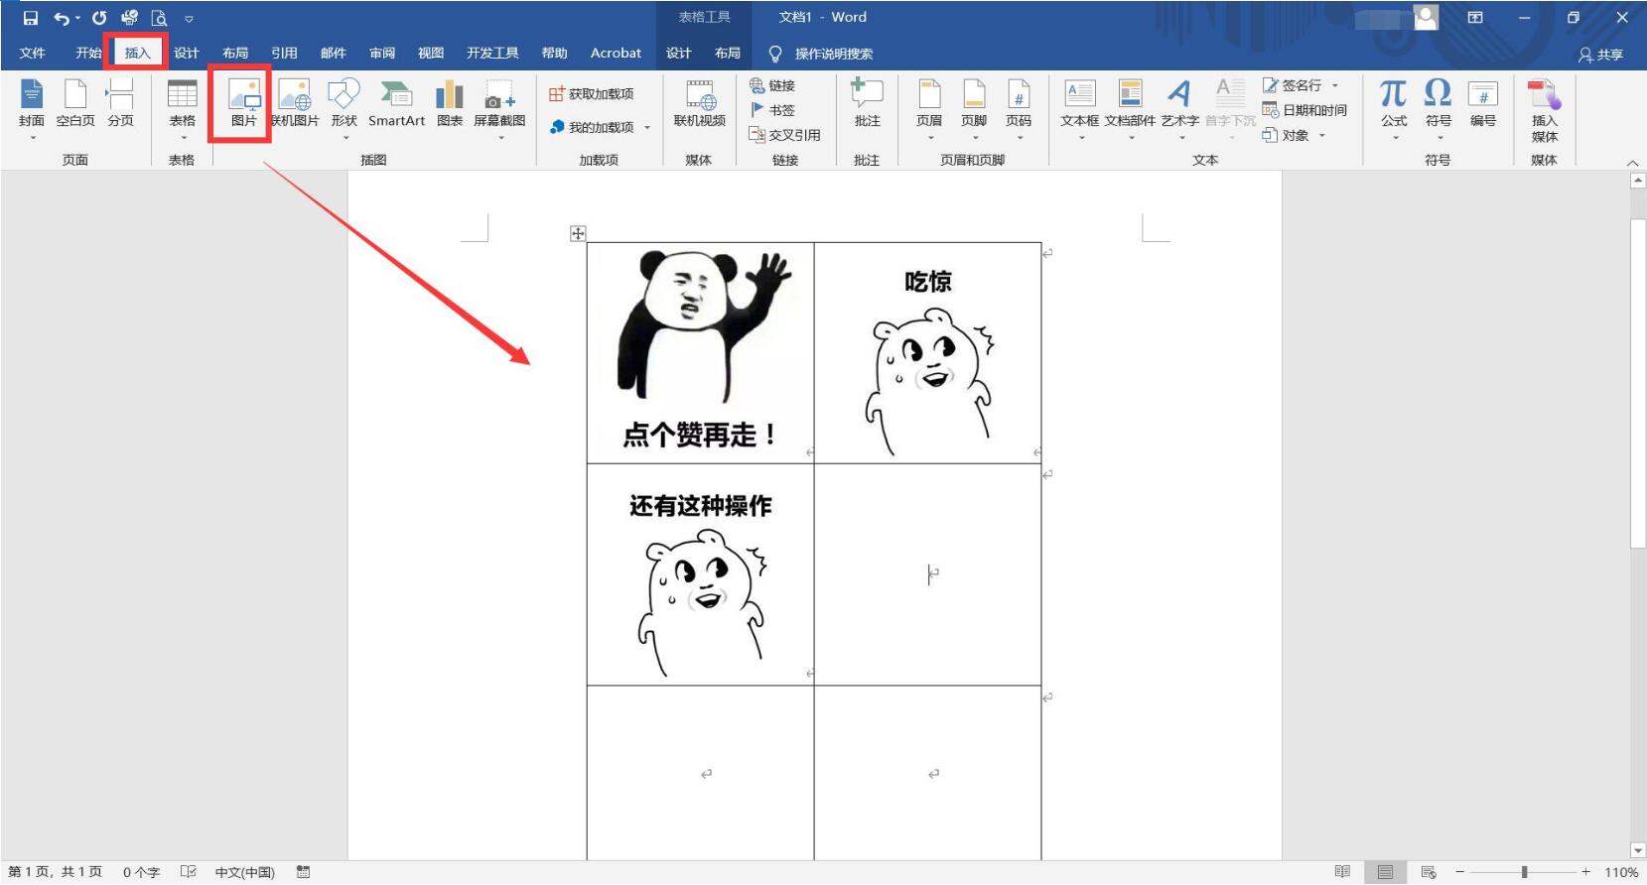Open Quick Parts (文档部件)

1130,109
